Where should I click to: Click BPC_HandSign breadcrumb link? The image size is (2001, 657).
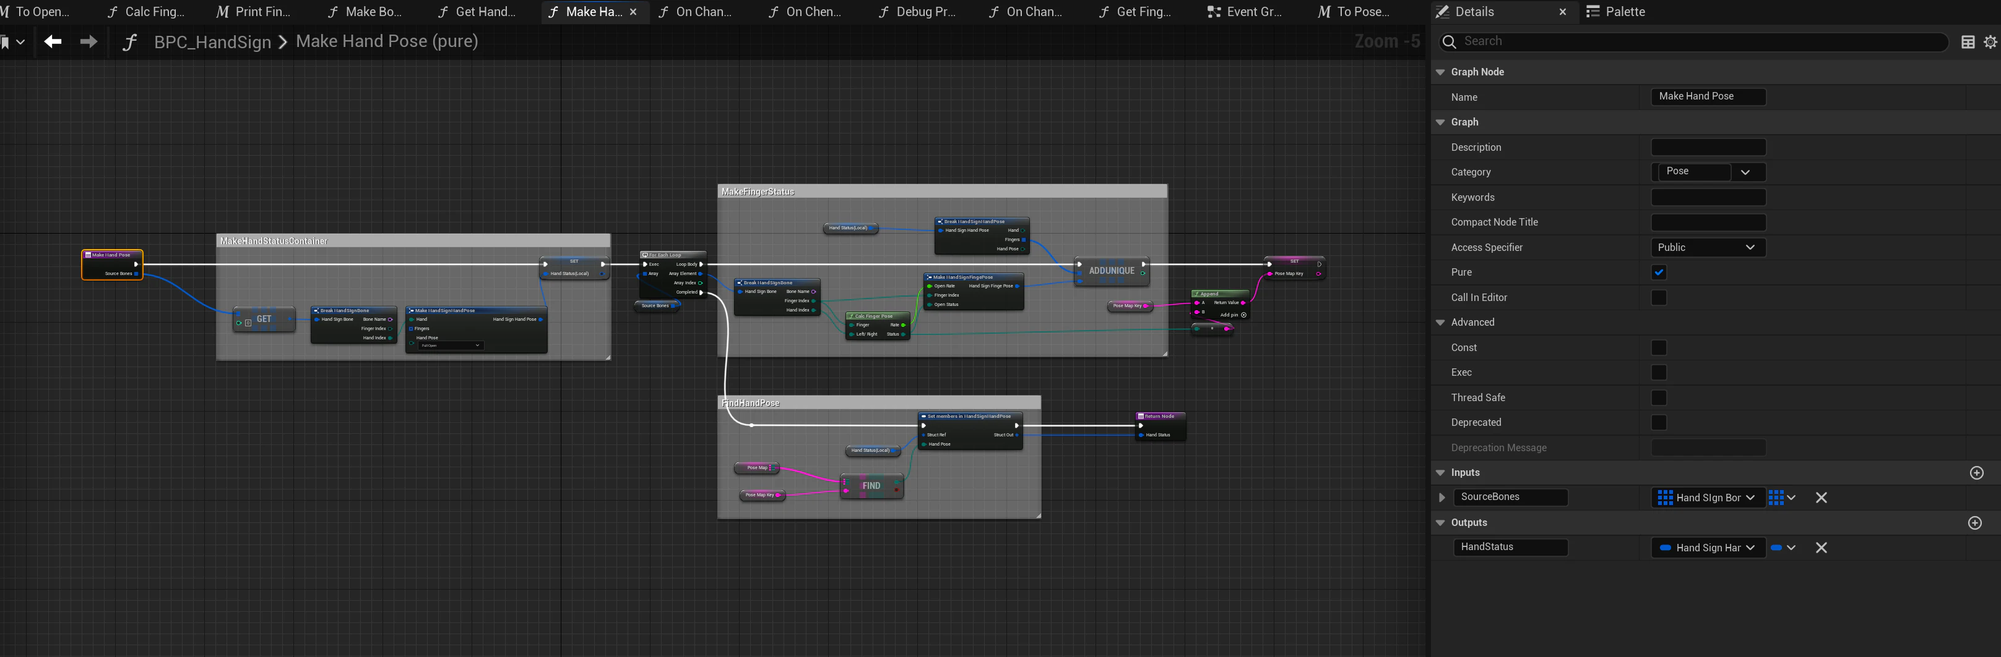click(212, 42)
